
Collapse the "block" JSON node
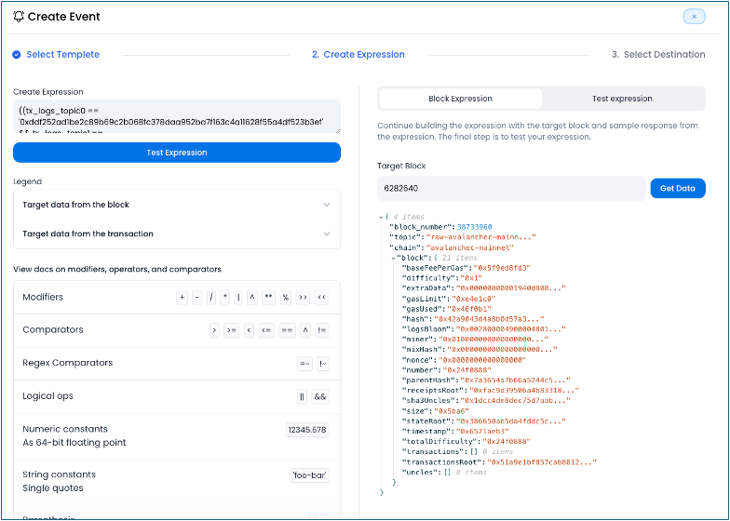[x=393, y=259]
